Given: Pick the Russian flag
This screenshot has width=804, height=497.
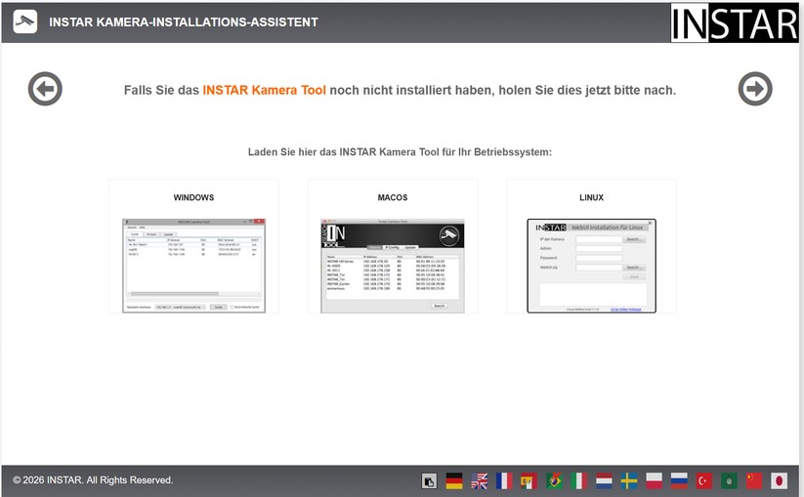Looking at the screenshot, I should pos(679,481).
